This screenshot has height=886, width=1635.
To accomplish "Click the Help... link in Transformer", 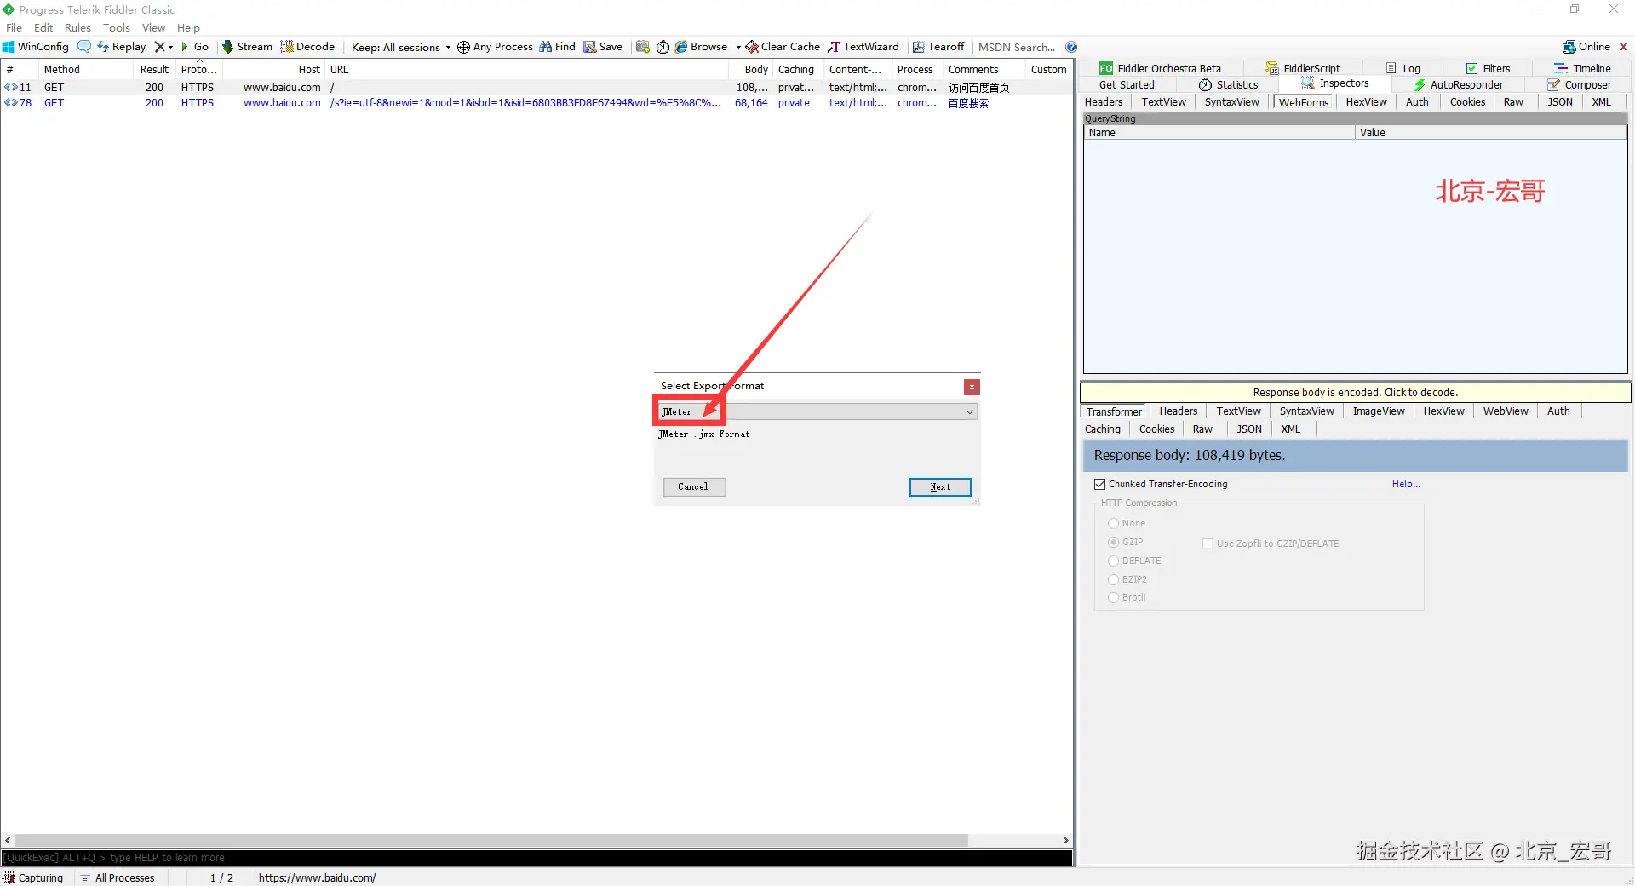I will pos(1406,484).
